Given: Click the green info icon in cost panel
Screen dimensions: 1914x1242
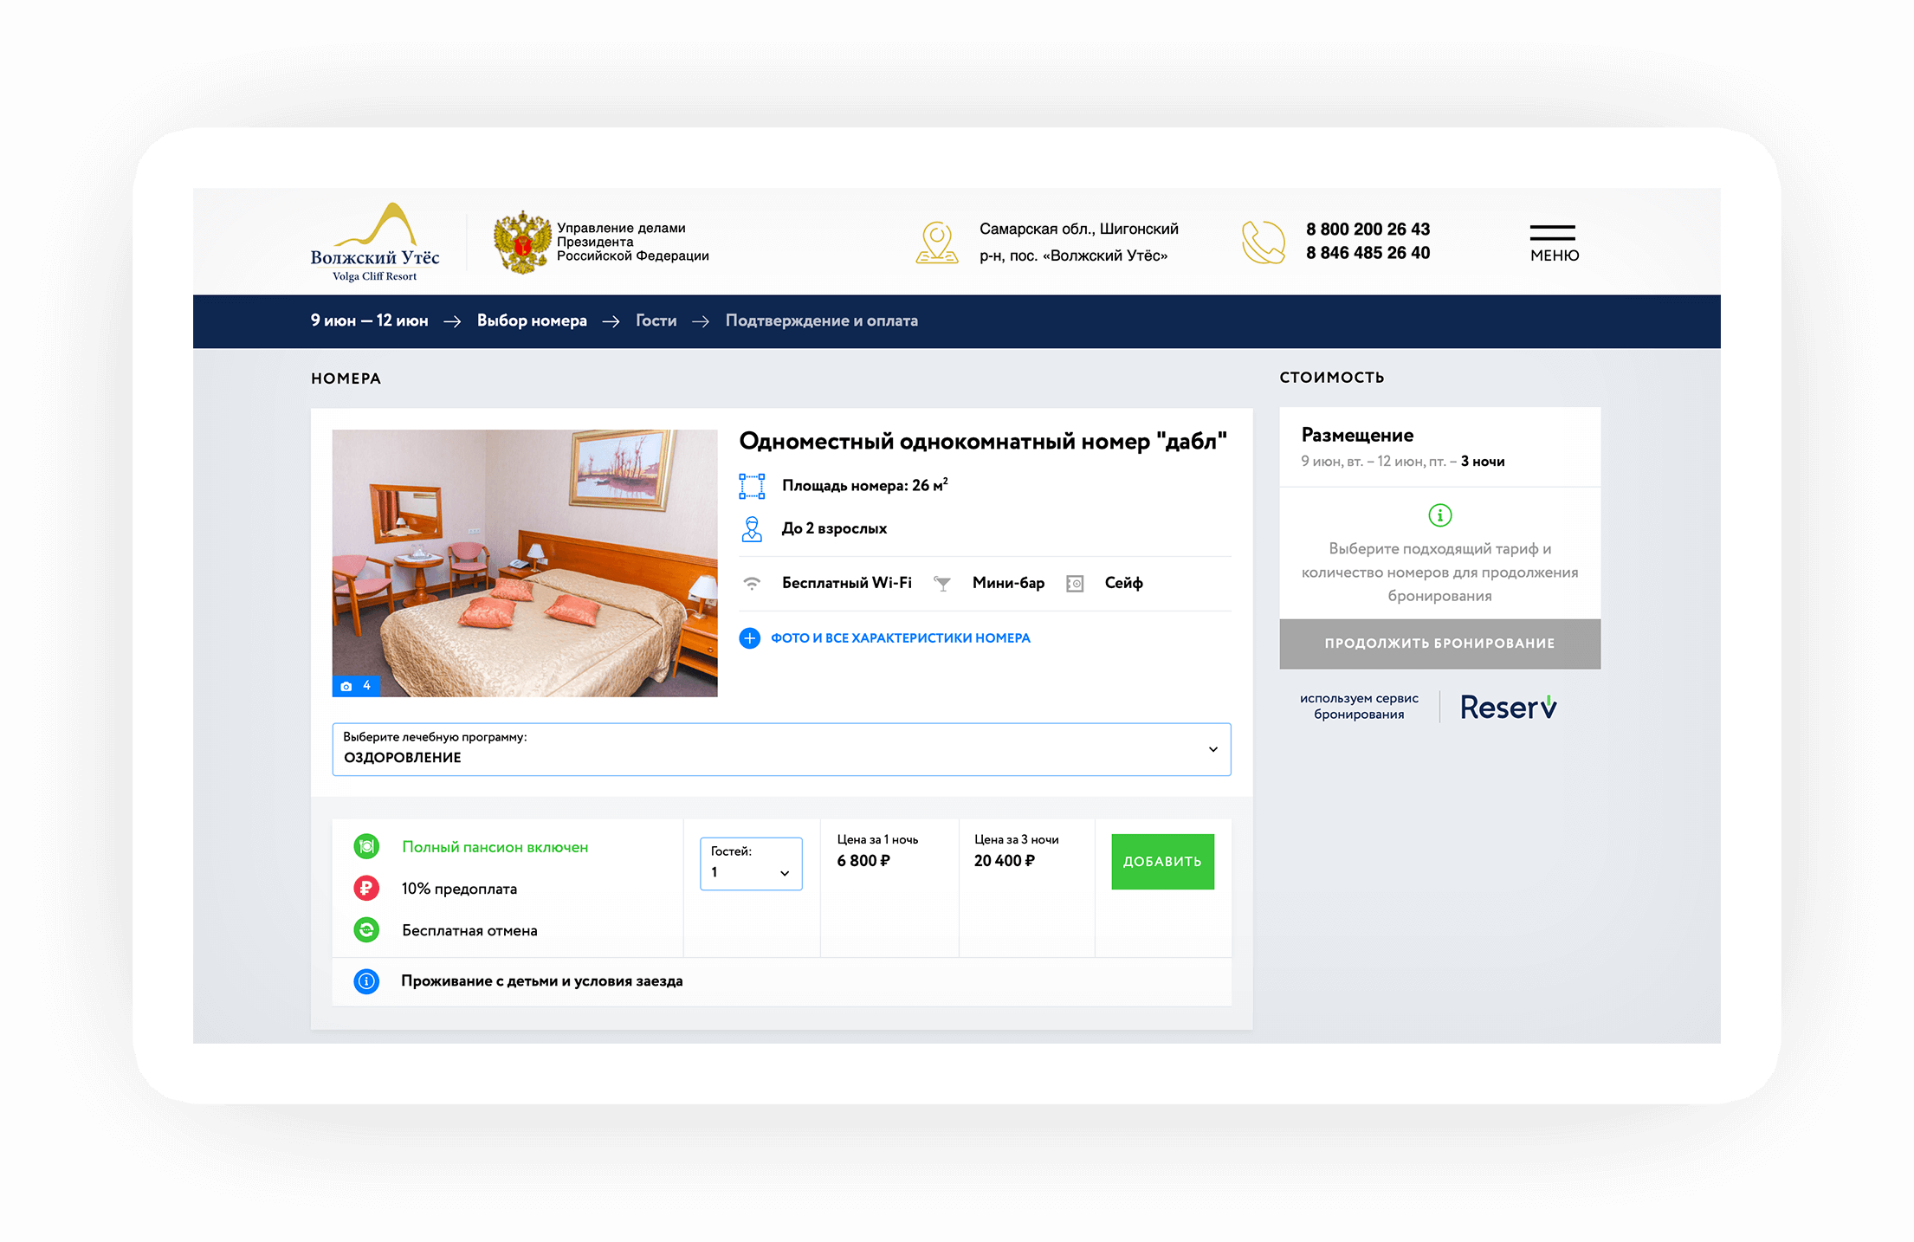Looking at the screenshot, I should 1439,515.
